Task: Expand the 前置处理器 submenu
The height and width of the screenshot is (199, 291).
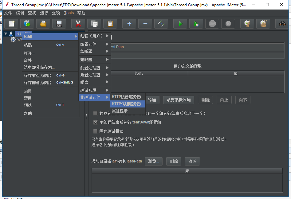Action: (x=95, y=68)
